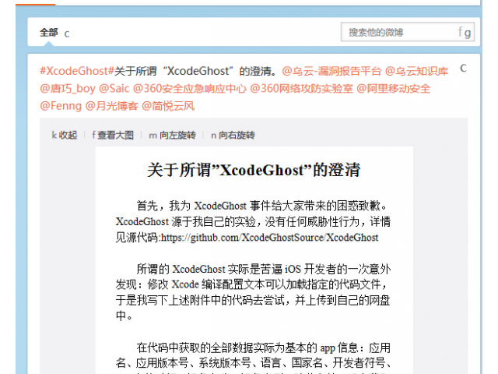The height and width of the screenshot is (374, 498).
Task: Click the github.com/XcodeGhostSource/XcodeGhost URL text
Action: (x=270, y=238)
